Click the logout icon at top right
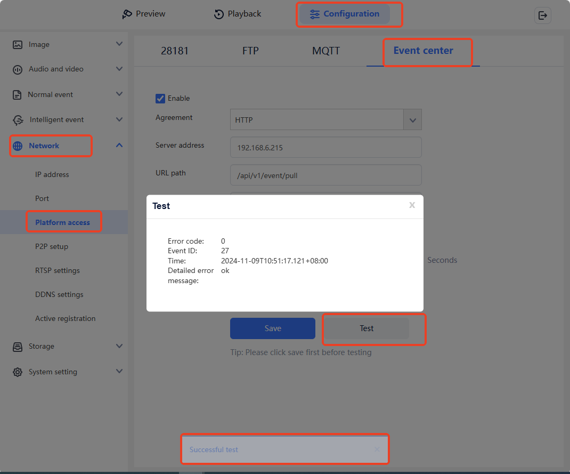 542,15
